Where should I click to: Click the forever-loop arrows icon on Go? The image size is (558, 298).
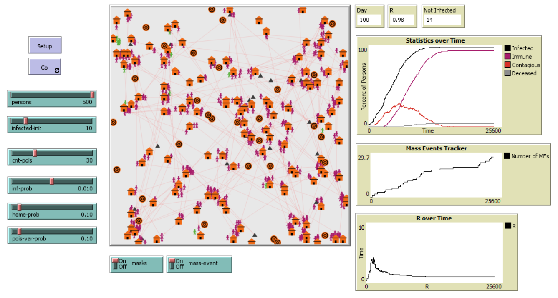[57, 71]
